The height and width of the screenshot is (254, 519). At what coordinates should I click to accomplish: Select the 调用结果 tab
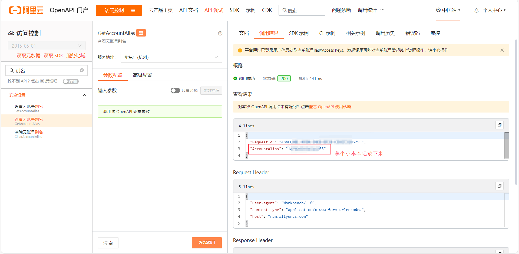[x=269, y=33]
